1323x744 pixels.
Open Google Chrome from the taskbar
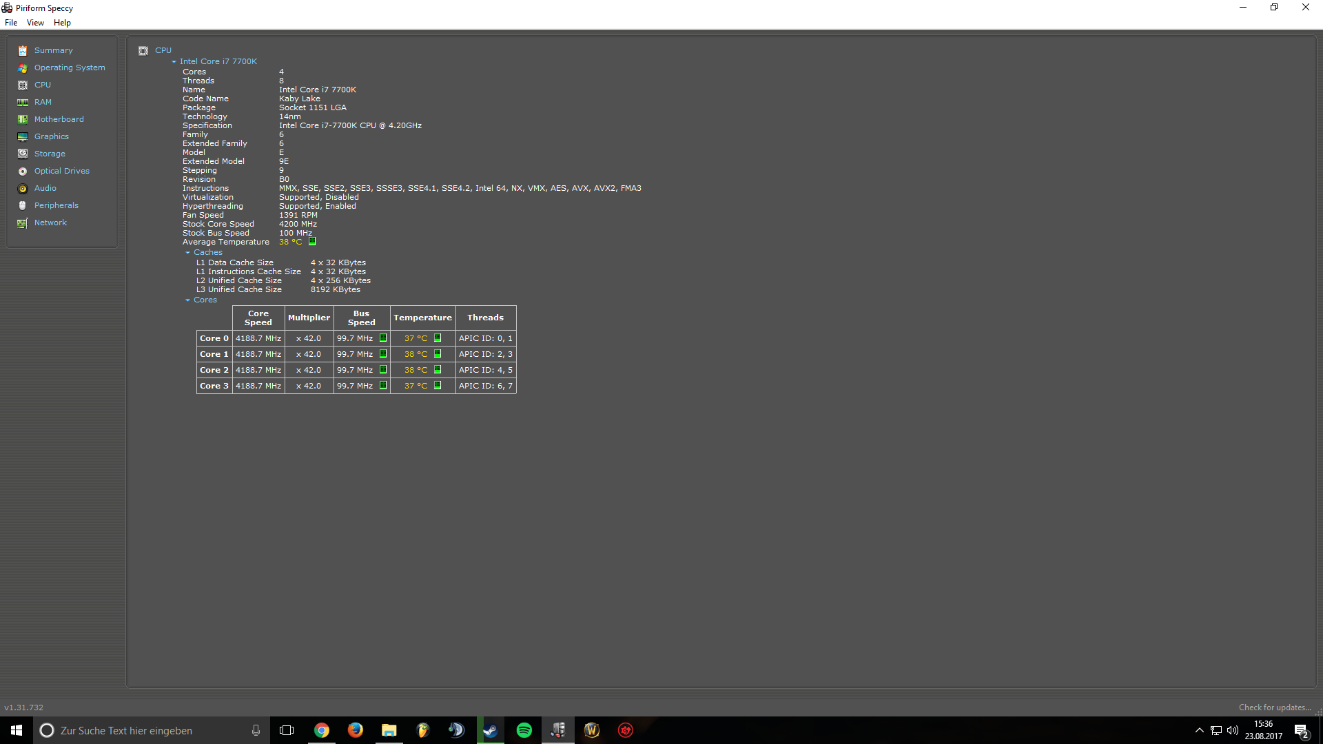click(x=322, y=730)
